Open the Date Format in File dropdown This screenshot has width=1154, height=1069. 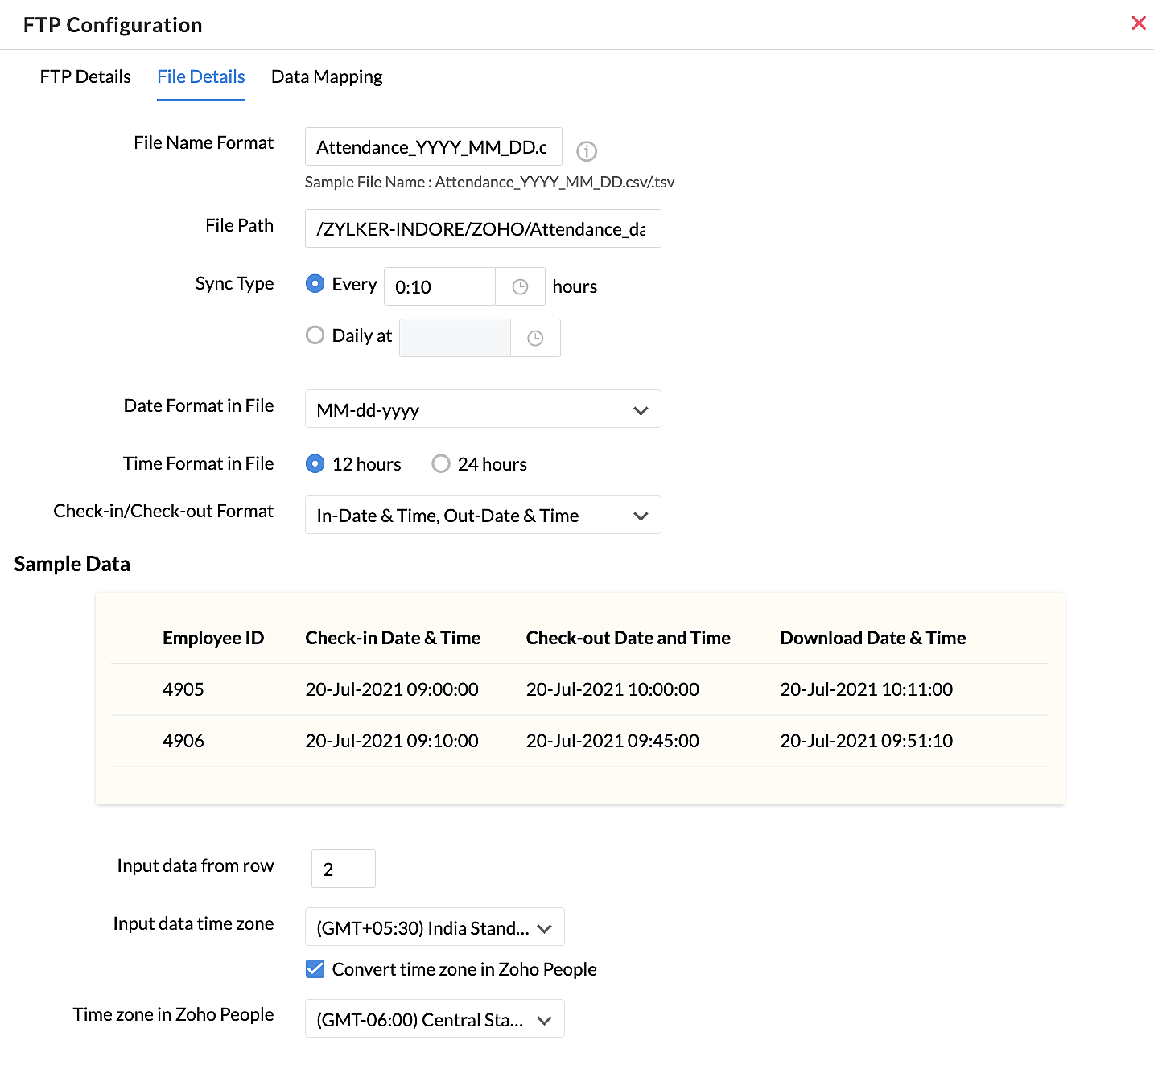(483, 409)
